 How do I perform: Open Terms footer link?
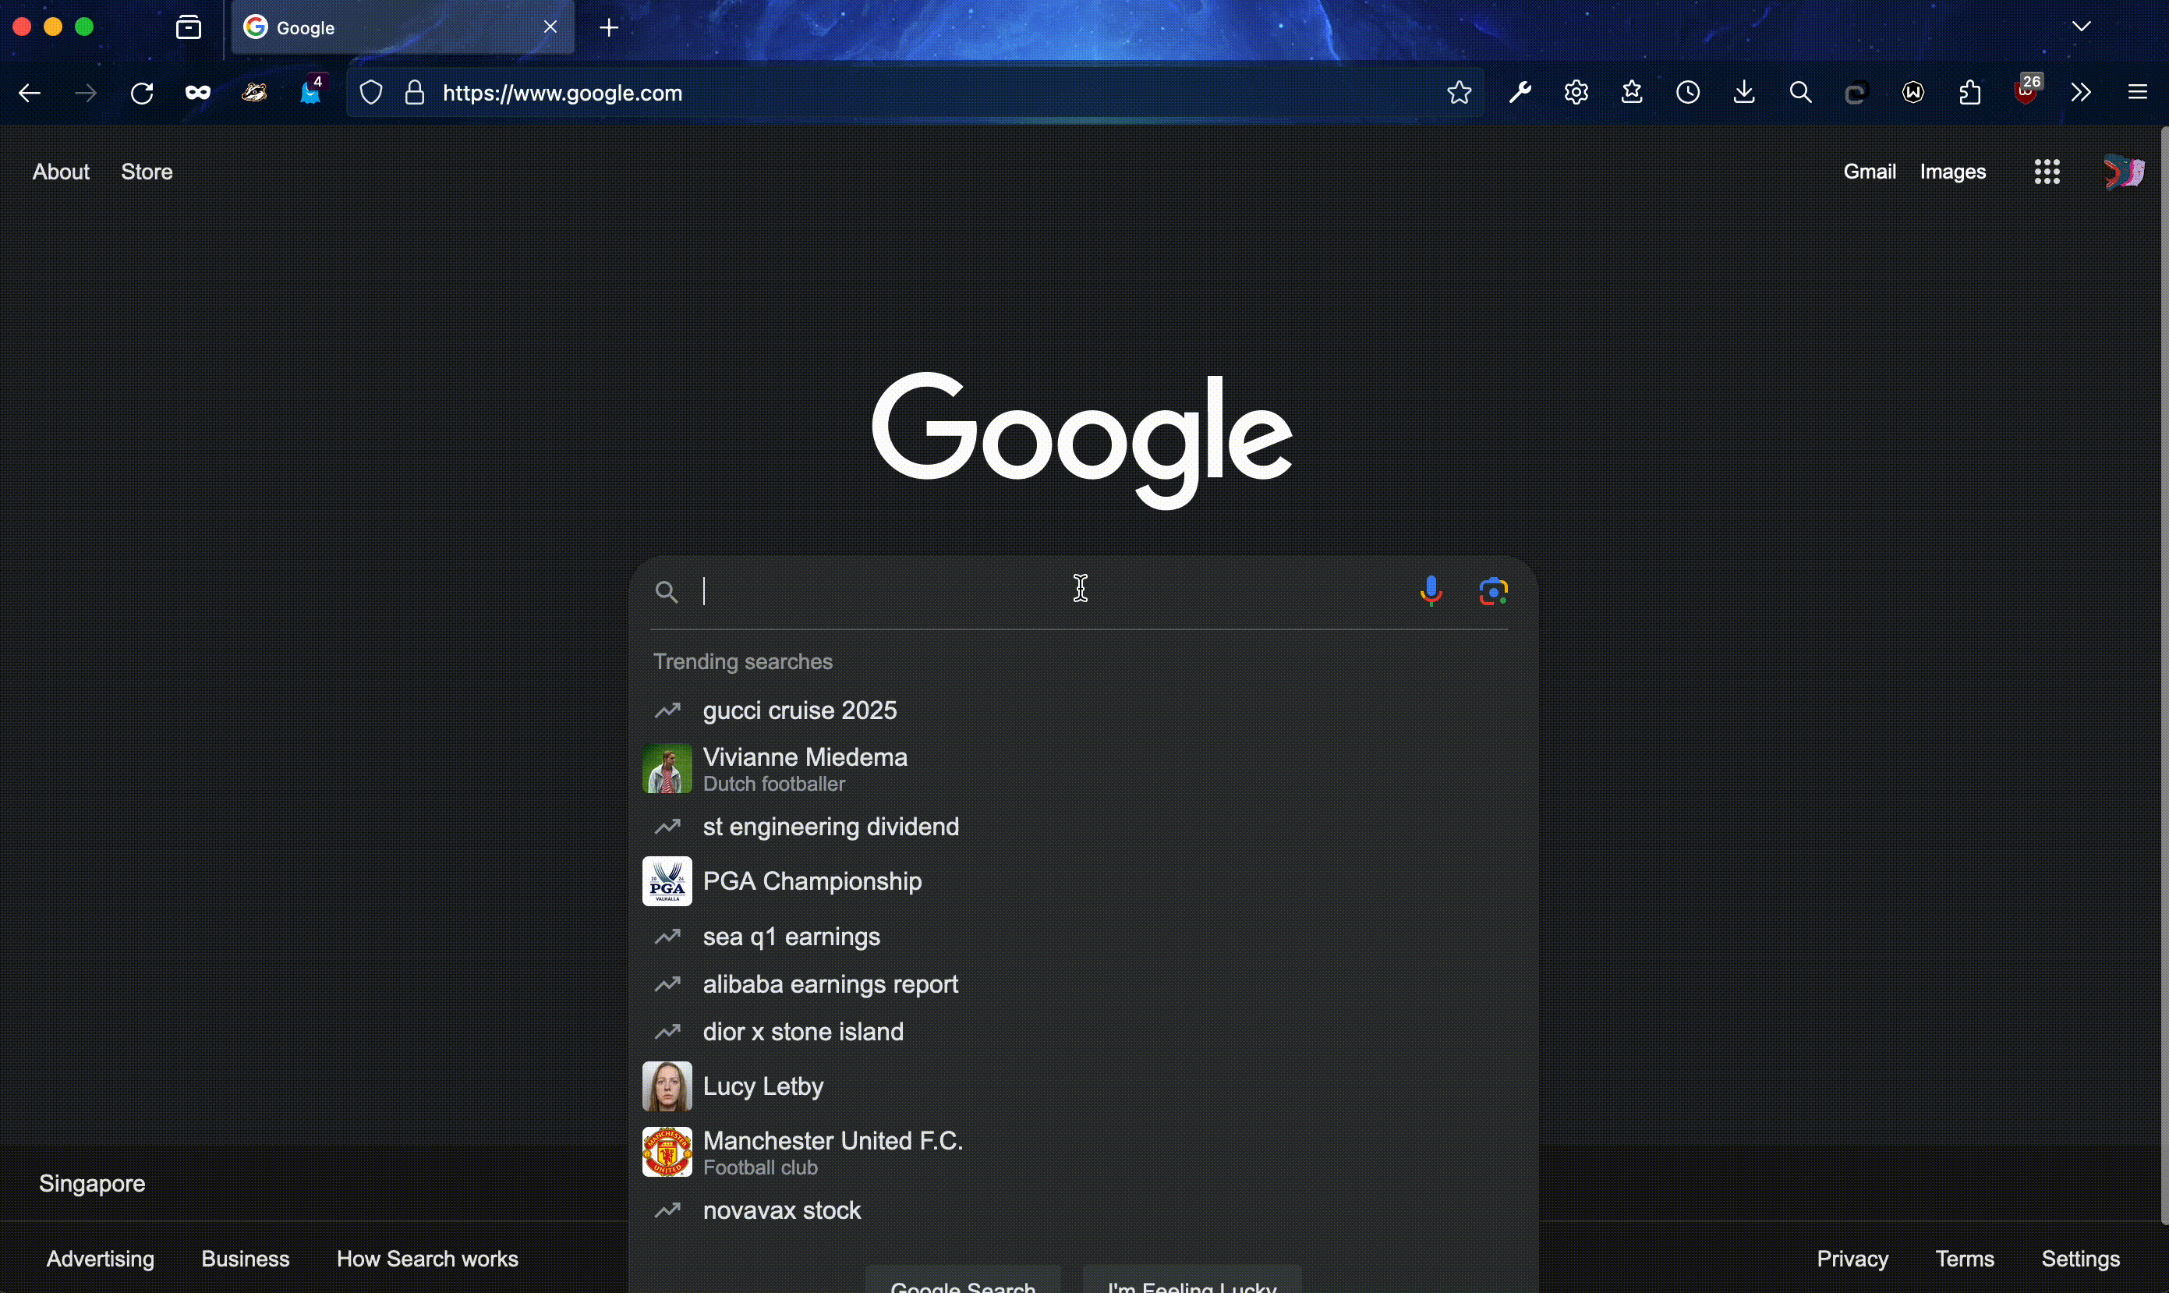coord(1966,1260)
